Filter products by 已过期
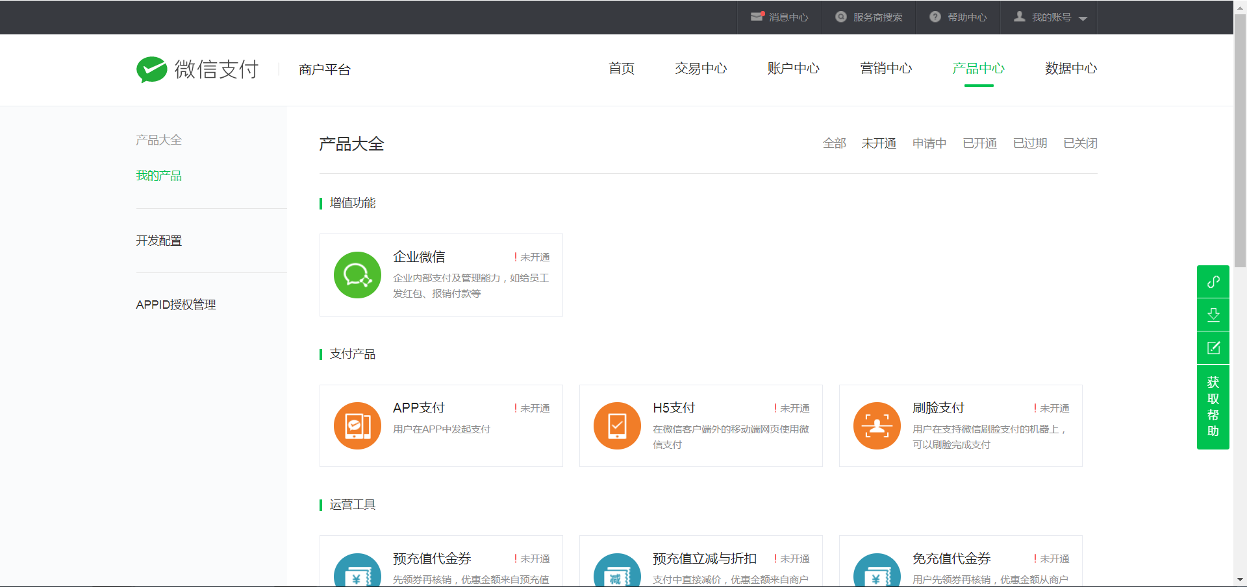The image size is (1247, 587). pos(1030,143)
